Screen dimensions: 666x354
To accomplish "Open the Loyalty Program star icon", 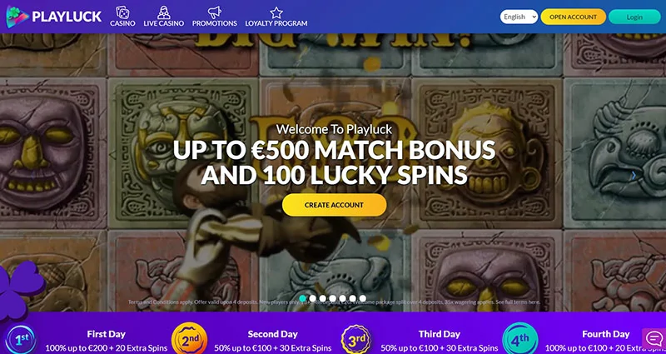I will click(276, 12).
